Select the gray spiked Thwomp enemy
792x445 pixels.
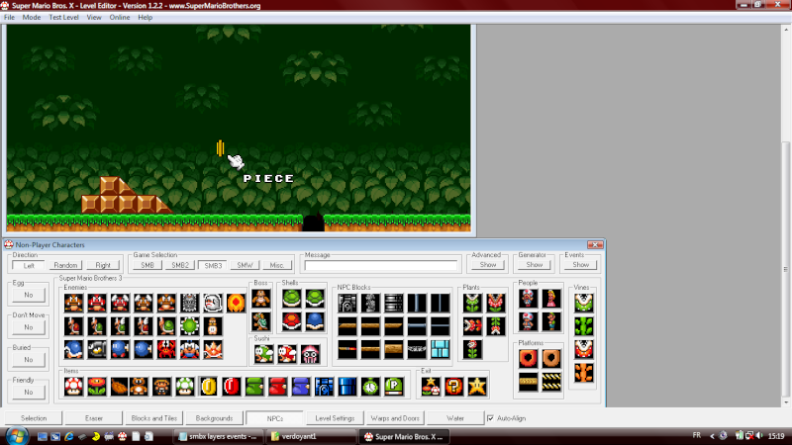(x=189, y=303)
